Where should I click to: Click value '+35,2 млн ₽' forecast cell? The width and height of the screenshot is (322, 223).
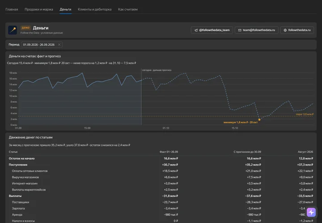[253, 165]
